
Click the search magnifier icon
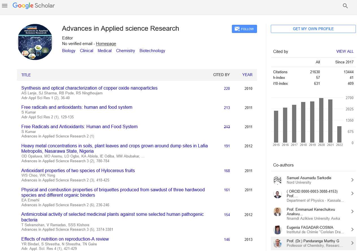coord(345,6)
